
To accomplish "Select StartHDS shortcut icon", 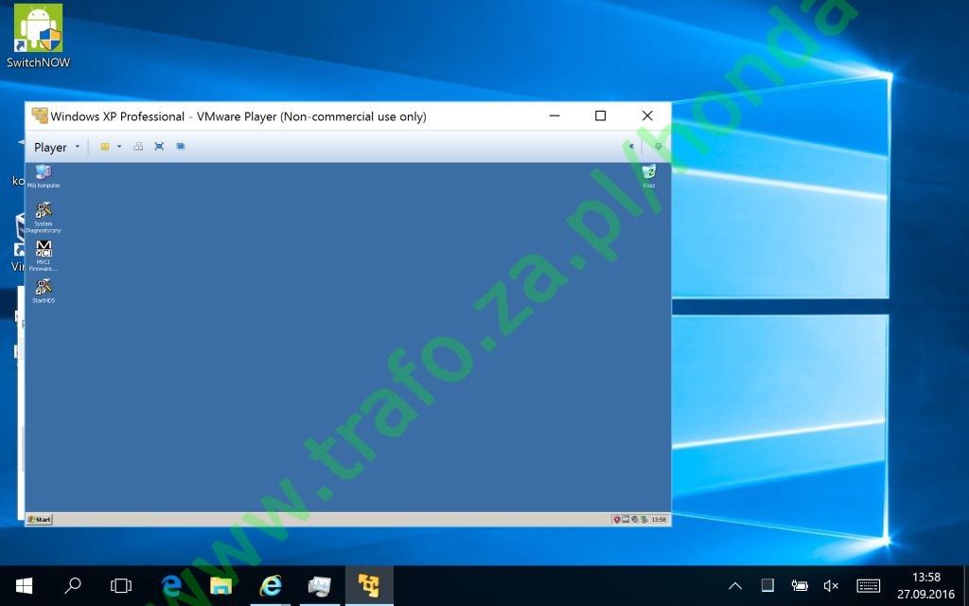I will click(x=44, y=292).
